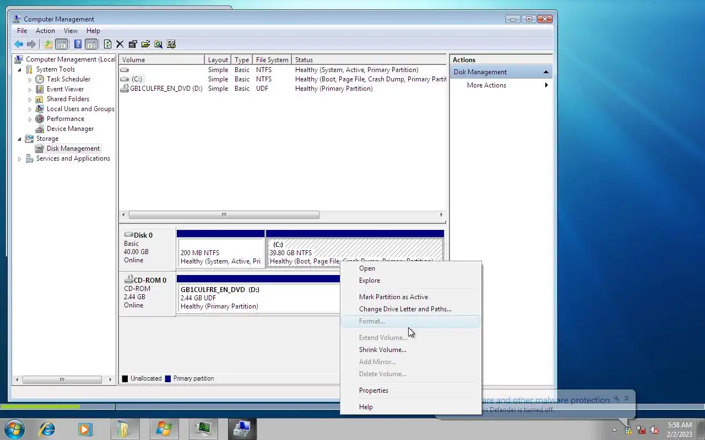The height and width of the screenshot is (440, 705).
Task: Choose Open from the context menu
Action: click(x=411, y=268)
